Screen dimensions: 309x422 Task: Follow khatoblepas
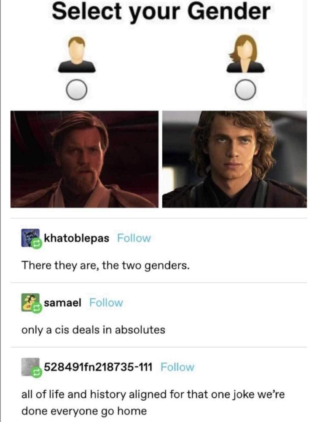pyautogui.click(x=134, y=238)
